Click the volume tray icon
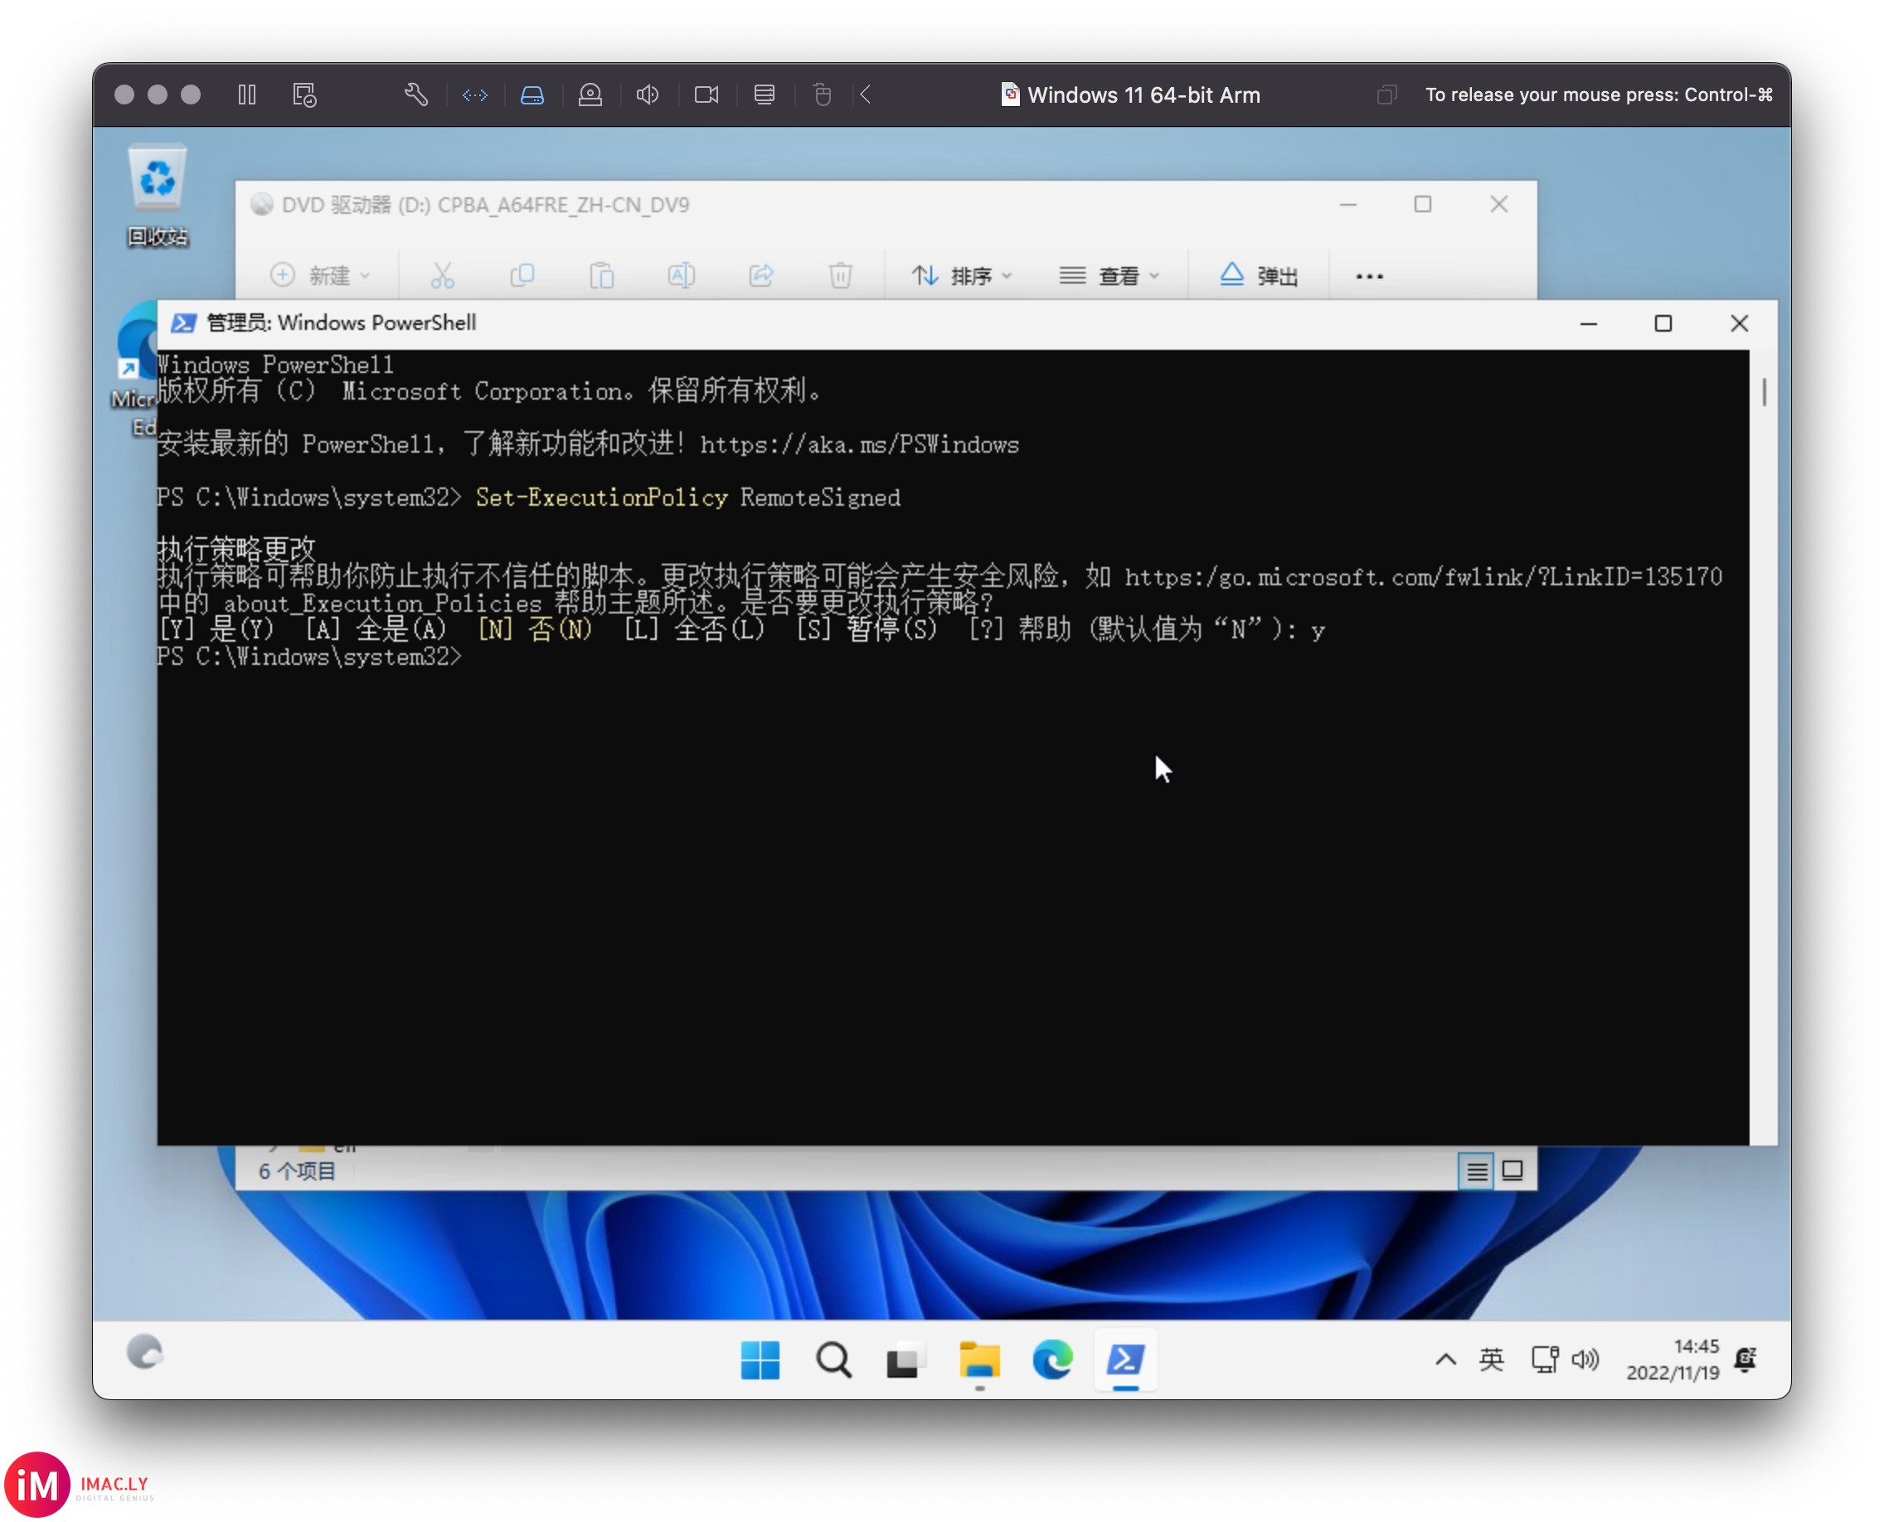The image size is (1884, 1522). pos(1585,1360)
